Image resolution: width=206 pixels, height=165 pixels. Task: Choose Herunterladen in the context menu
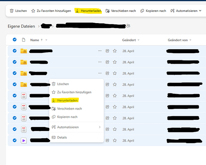tap(76, 100)
